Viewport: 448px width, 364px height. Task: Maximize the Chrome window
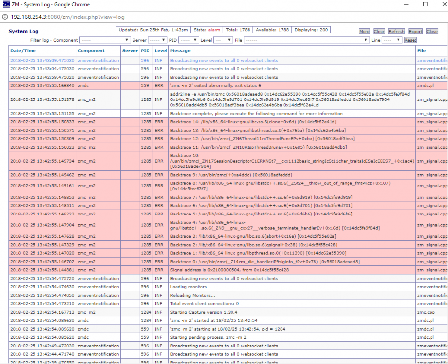pos(425,4)
